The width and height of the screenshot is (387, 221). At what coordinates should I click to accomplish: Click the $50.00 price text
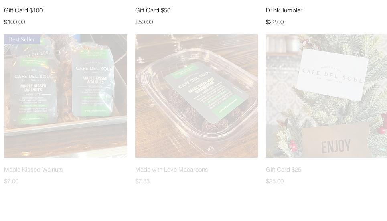[x=144, y=22]
